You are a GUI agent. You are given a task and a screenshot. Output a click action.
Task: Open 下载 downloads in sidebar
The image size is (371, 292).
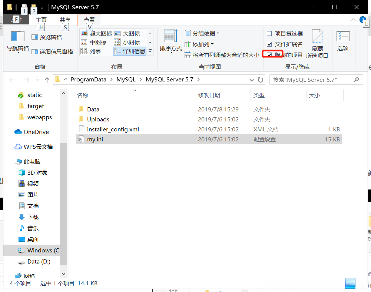[x=29, y=217]
